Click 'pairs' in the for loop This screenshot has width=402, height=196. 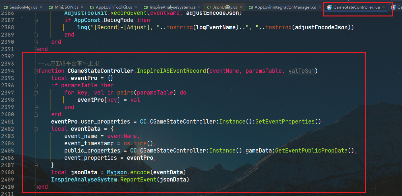(125, 93)
